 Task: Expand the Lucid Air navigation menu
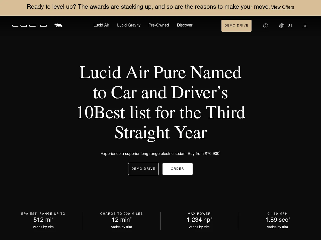[101, 25]
